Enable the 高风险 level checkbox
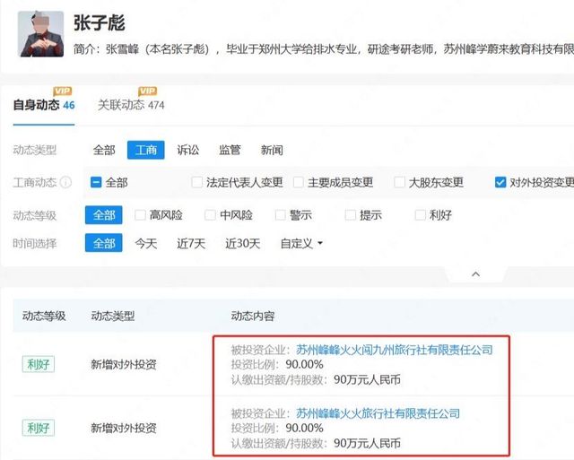 [x=140, y=215]
